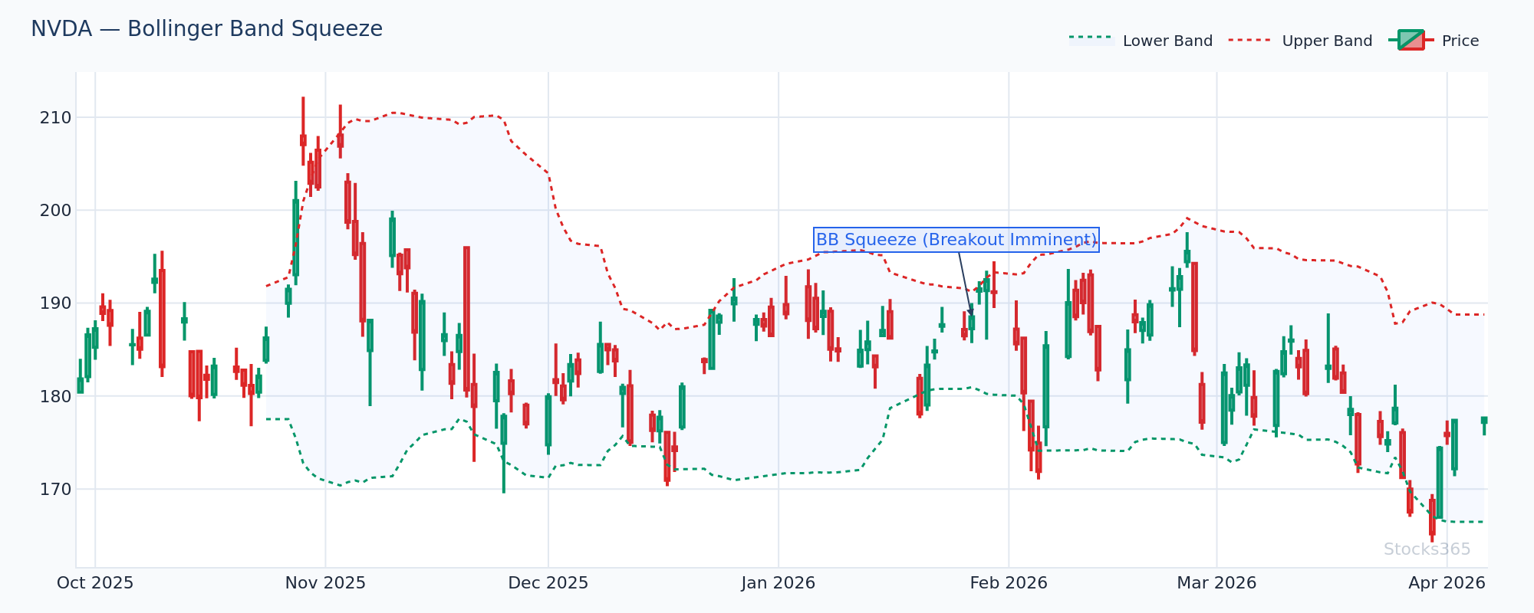
Task: Click the Feb 2026 x-axis label
Action: [1009, 583]
